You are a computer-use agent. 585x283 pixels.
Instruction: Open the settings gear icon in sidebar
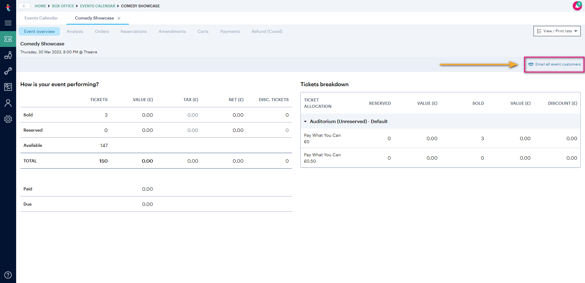tap(8, 119)
